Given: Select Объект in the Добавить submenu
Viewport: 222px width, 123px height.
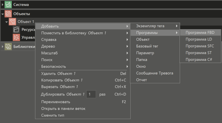Looking at the screenshot, I should click(155, 39).
